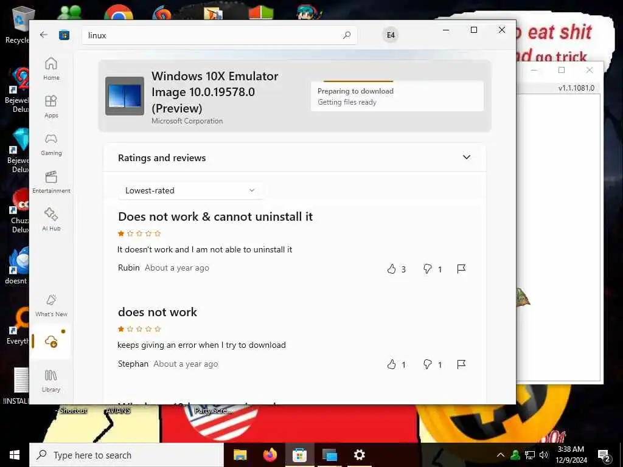Viewport: 623px width, 467px height.
Task: Open Settings gear in the taskbar
Action: point(359,455)
